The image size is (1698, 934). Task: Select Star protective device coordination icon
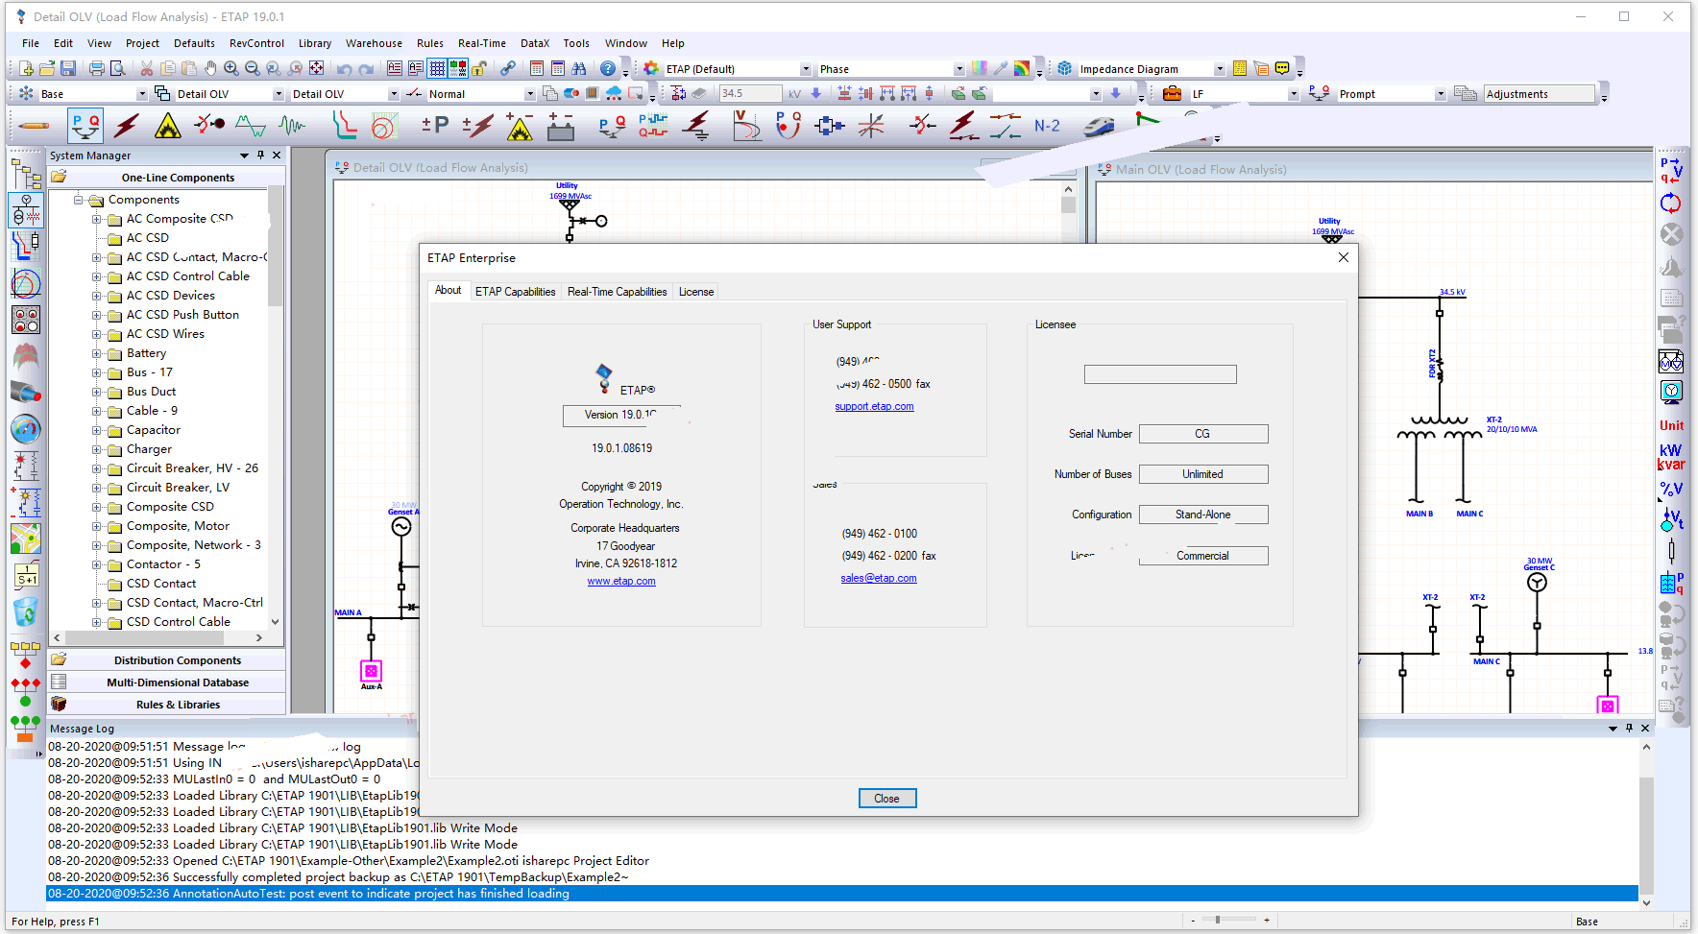(344, 126)
